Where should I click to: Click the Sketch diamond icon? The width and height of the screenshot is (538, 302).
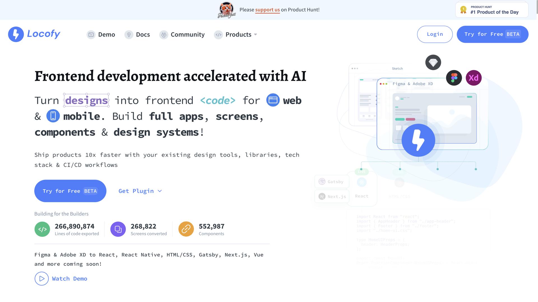(x=433, y=62)
